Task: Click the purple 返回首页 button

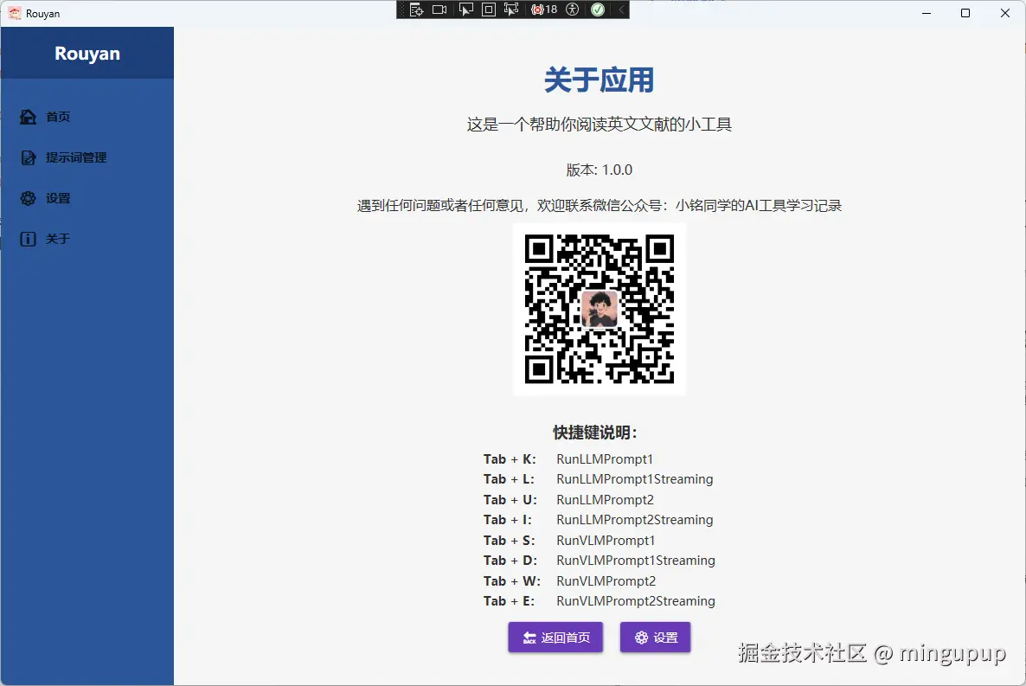Action: pyautogui.click(x=555, y=637)
